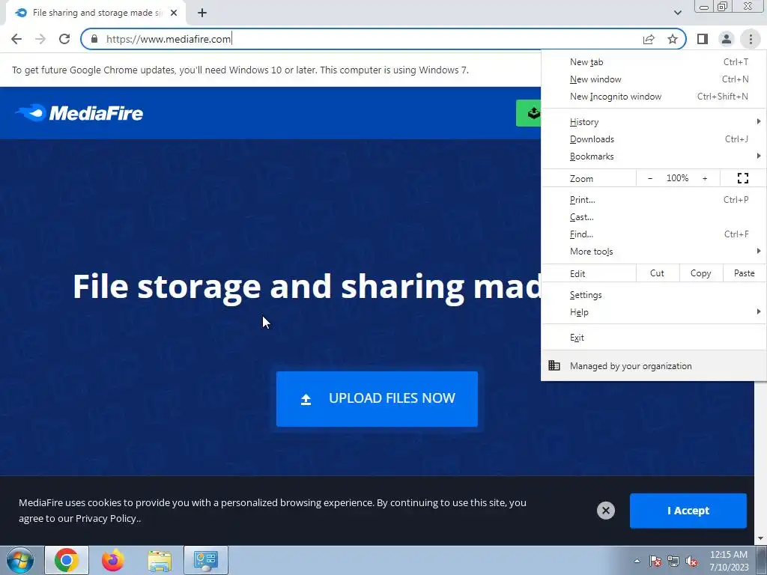This screenshot has height=575, width=767.
Task: Click Managed by your organization
Action: pyautogui.click(x=653, y=365)
